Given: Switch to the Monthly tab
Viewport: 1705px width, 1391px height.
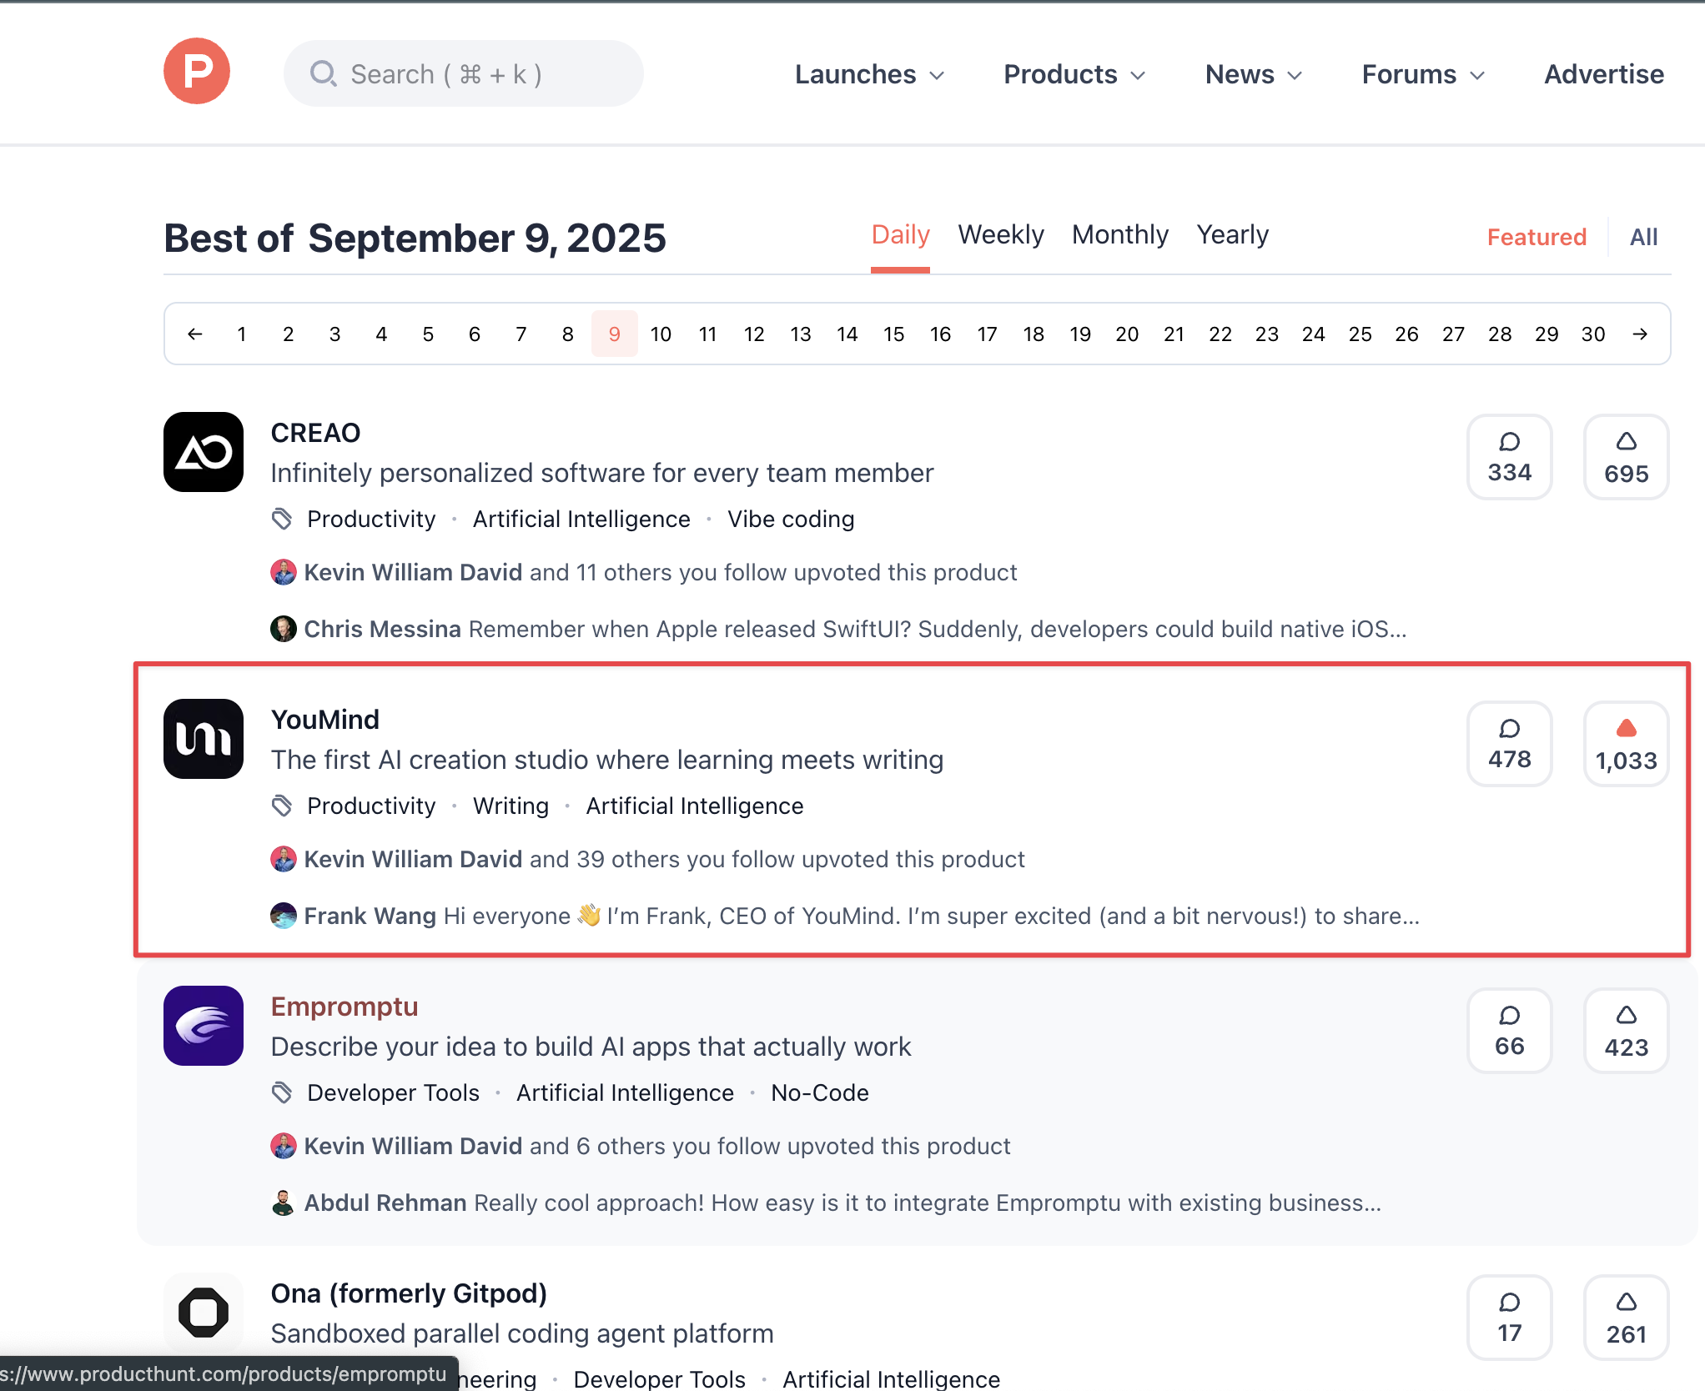Looking at the screenshot, I should coord(1119,235).
